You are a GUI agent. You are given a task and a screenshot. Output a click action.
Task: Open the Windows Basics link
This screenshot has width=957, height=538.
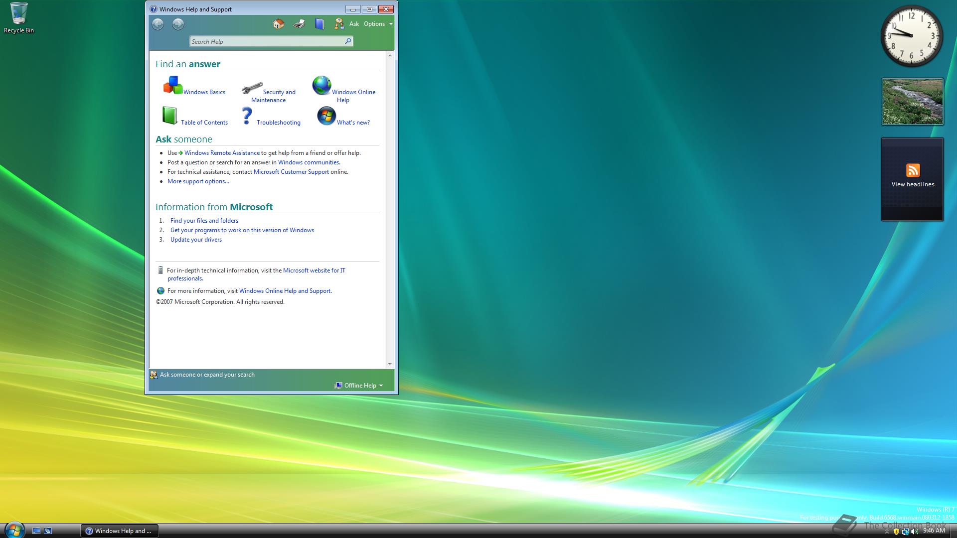point(204,92)
